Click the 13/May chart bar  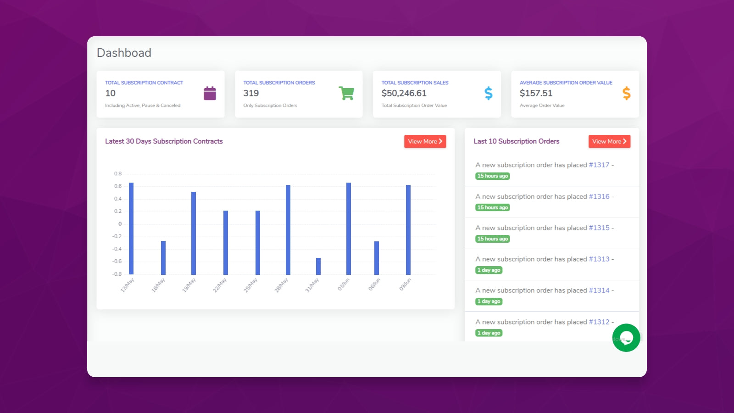pos(131,229)
